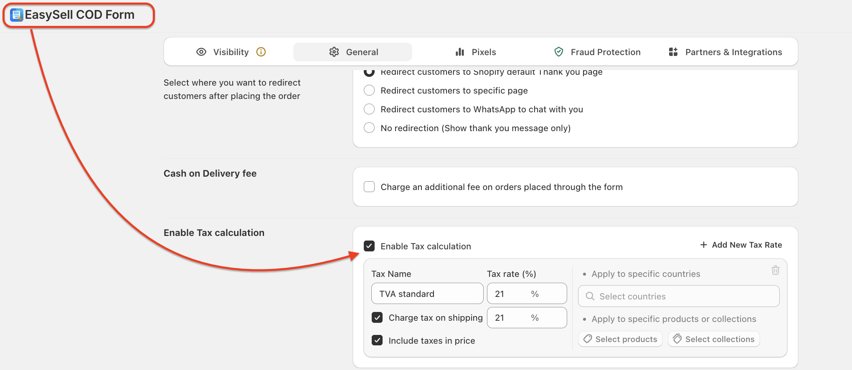The image size is (852, 370).
Task: Click the Pixels bar chart icon
Action: [460, 52]
